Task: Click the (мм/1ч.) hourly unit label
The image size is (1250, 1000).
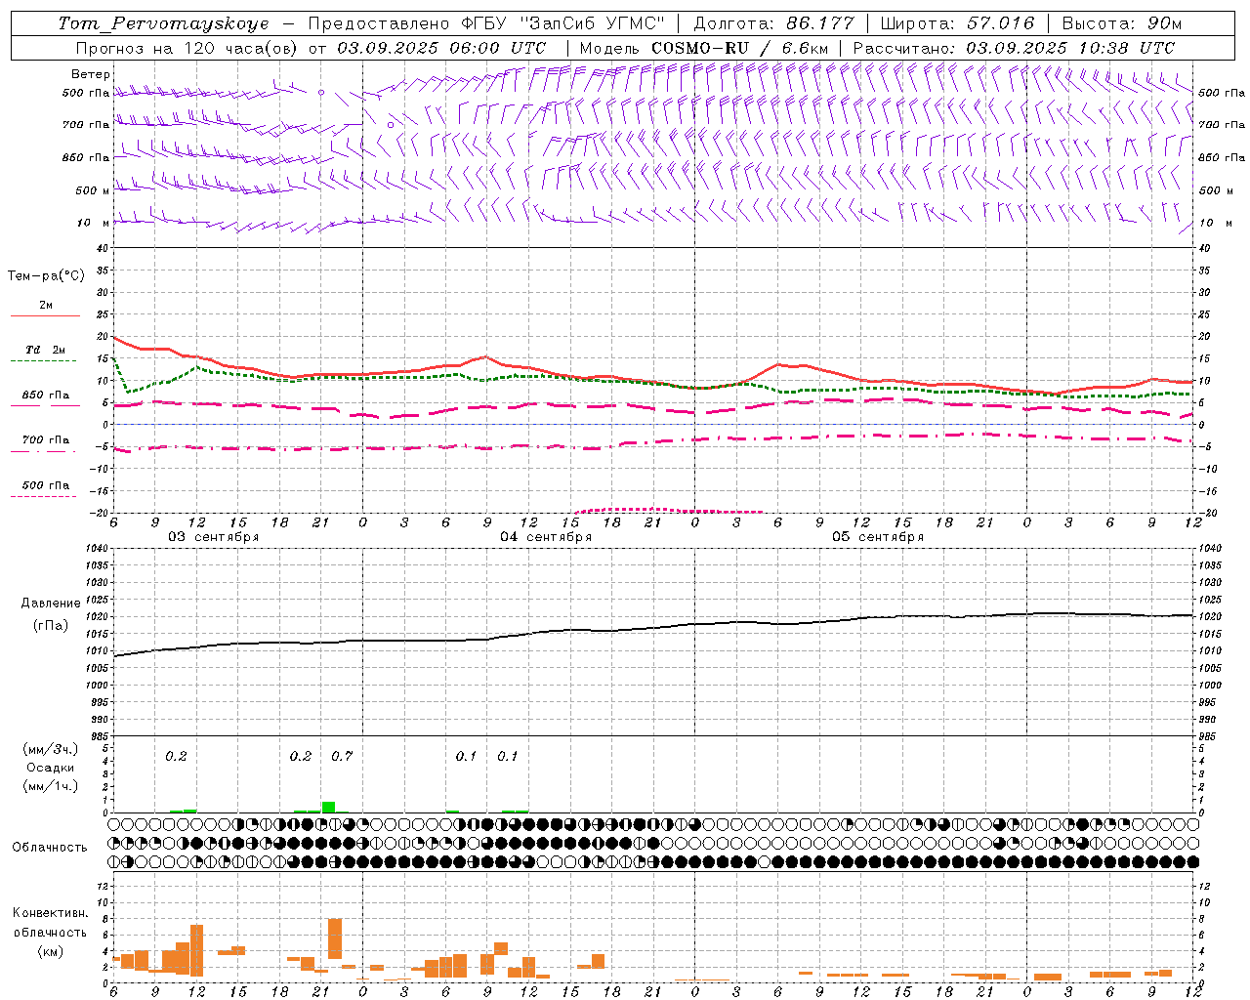Action: (x=51, y=786)
